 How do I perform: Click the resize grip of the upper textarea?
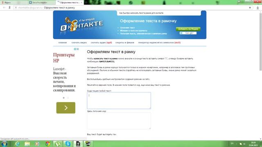click(x=150, y=108)
